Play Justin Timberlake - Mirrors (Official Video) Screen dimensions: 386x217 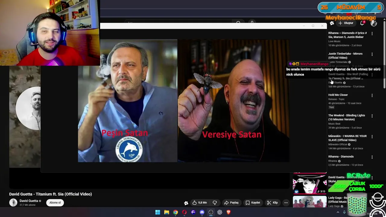(x=345, y=55)
